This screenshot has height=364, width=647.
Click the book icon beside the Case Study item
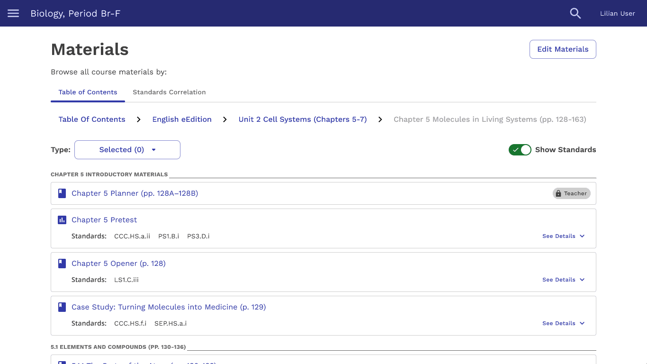62,307
